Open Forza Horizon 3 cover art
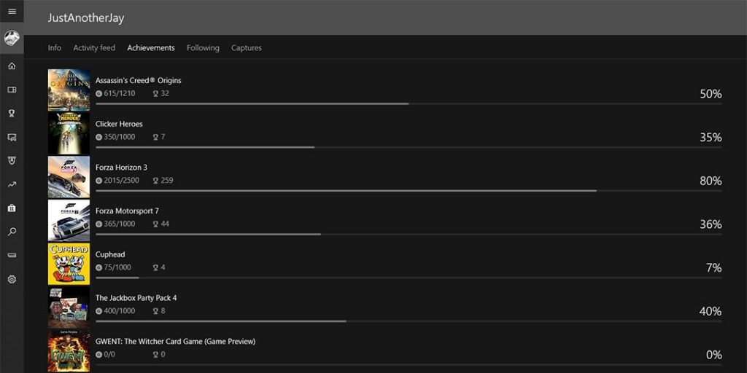Viewport: 747px width, 373px height. click(69, 177)
